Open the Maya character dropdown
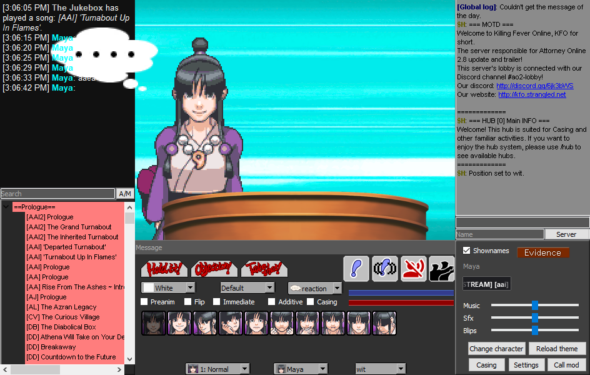Image resolution: width=590 pixels, height=375 pixels. pos(300,369)
